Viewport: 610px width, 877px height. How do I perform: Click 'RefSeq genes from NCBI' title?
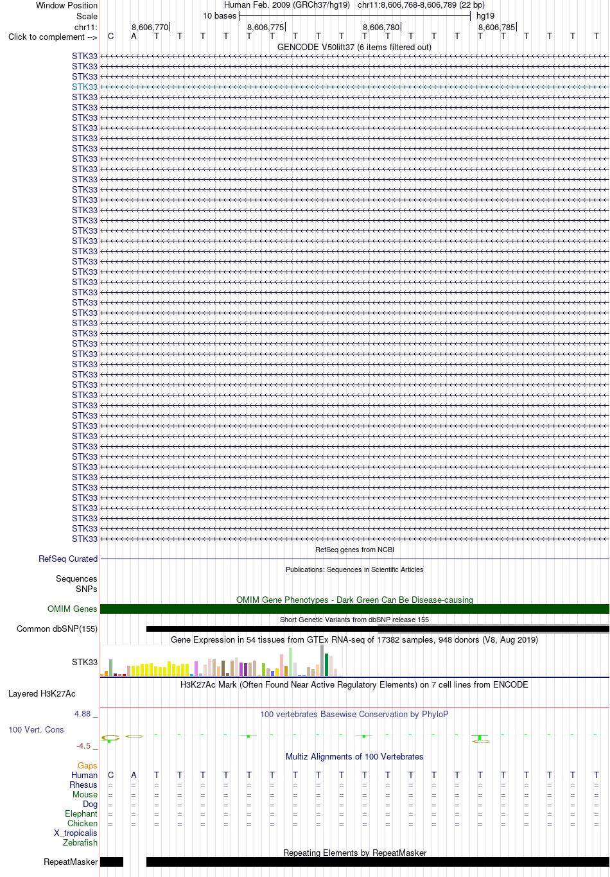point(354,550)
